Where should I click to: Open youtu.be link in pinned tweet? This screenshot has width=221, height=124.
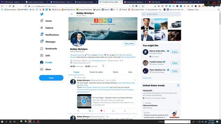126,83
